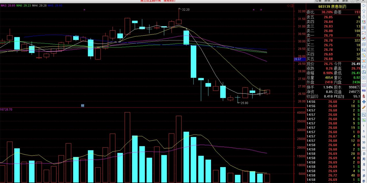367x183 pixels.
Task: Click the 卖一 ask row label
Action: 310,36
